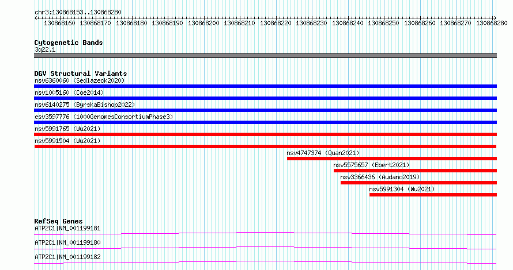Click the nsv5991304 (Wu2021) variant label

tap(402, 189)
